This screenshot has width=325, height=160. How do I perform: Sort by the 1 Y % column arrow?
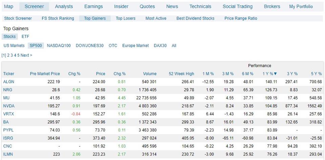click(275, 74)
